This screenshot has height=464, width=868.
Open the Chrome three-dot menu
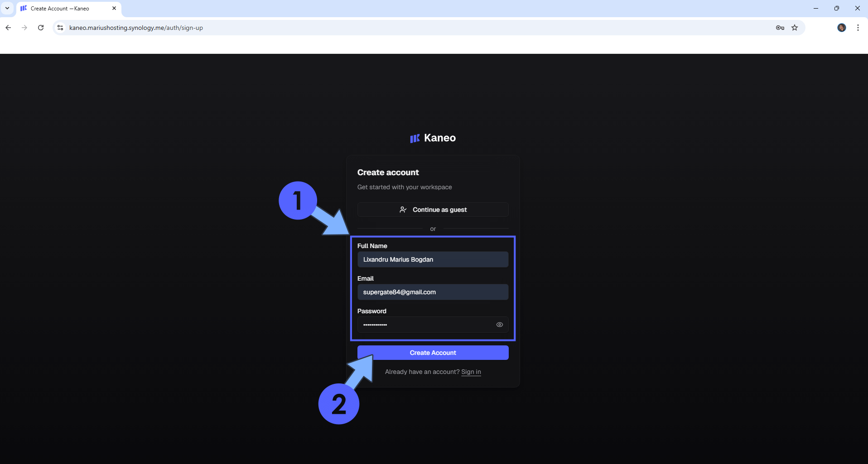click(858, 28)
